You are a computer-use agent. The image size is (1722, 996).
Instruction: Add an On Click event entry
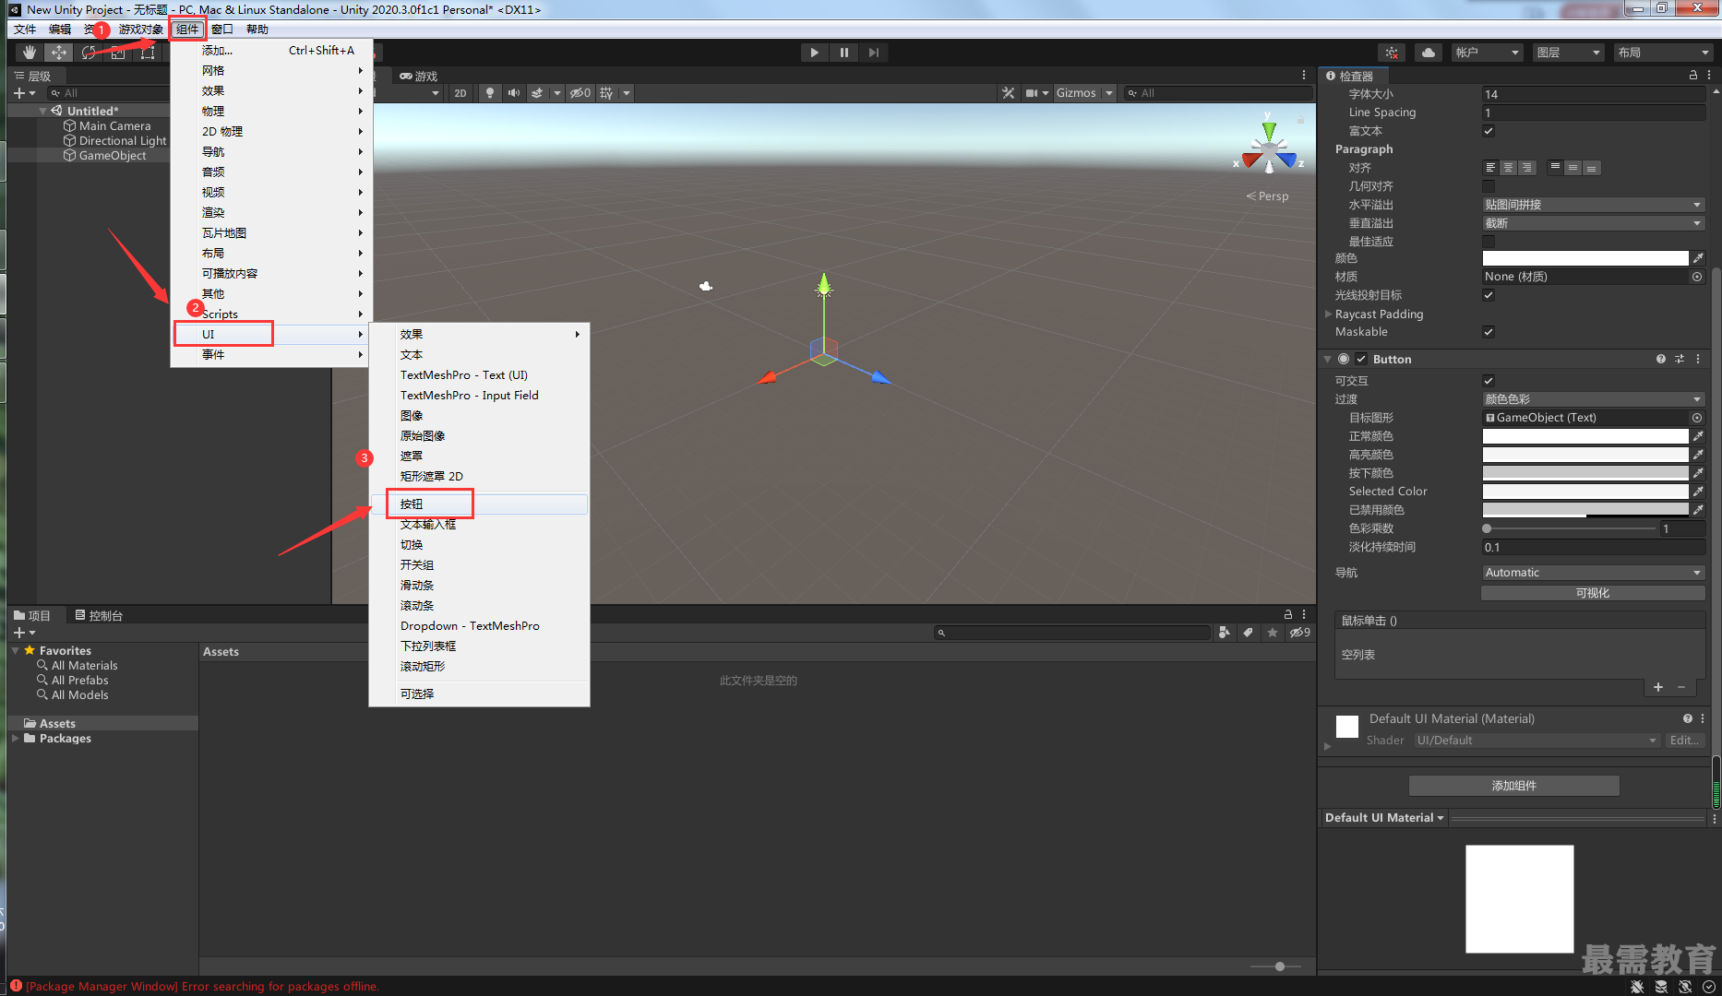1658,687
